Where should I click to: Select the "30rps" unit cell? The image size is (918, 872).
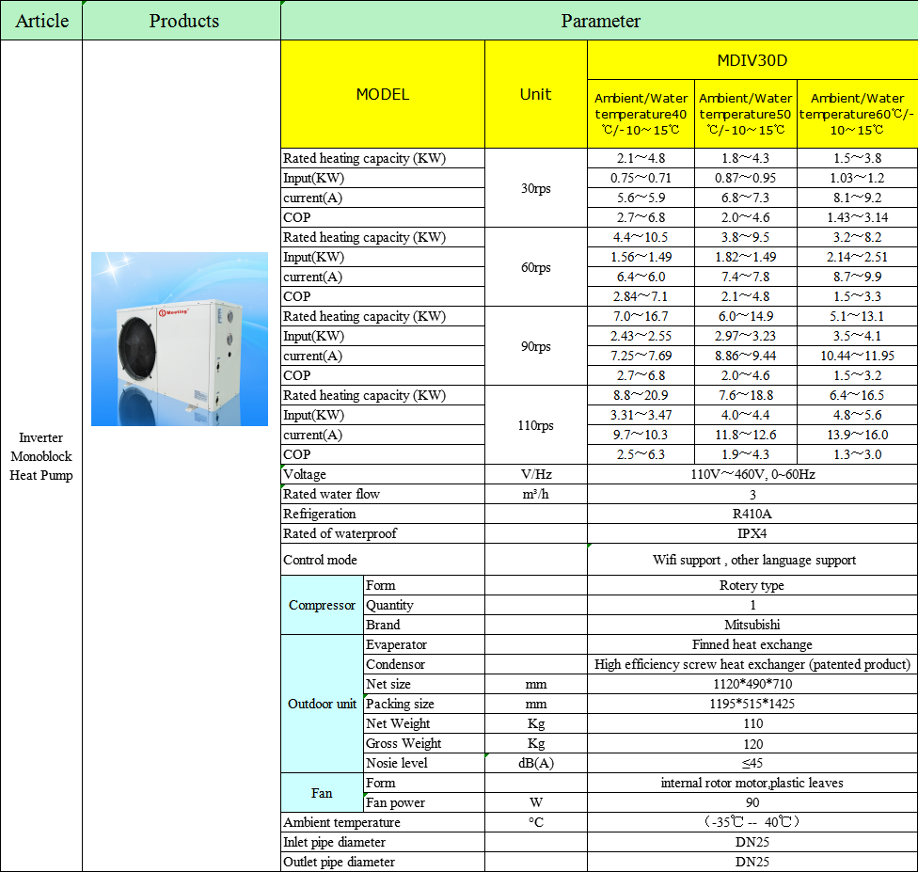[536, 188]
